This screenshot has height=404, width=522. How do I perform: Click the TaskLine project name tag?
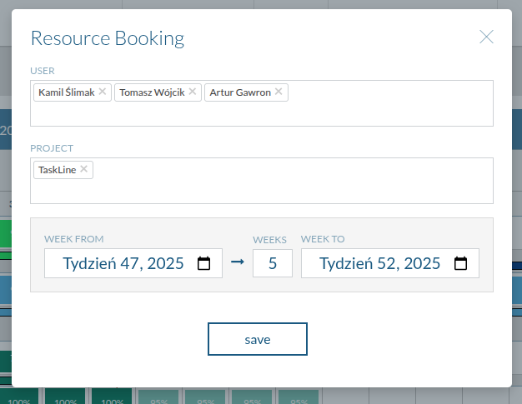click(x=57, y=170)
